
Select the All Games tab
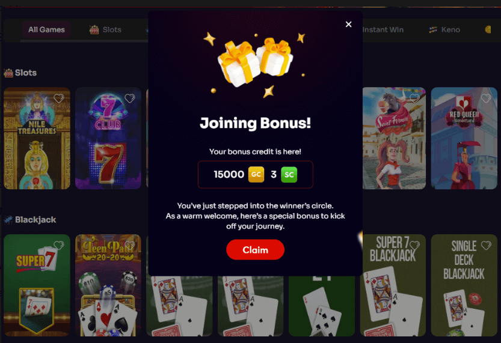pyautogui.click(x=46, y=29)
